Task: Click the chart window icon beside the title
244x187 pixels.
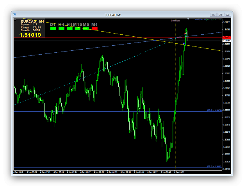Action: [x=15, y=15]
